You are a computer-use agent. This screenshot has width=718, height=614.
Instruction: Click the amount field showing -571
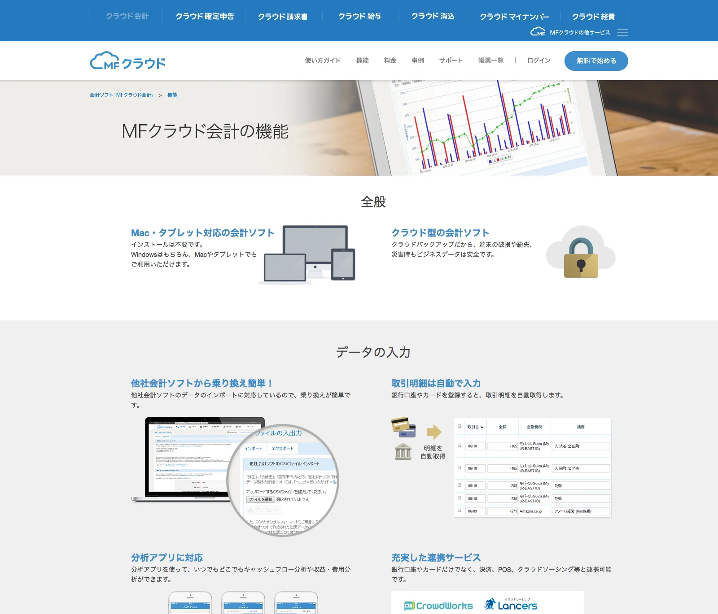click(503, 511)
